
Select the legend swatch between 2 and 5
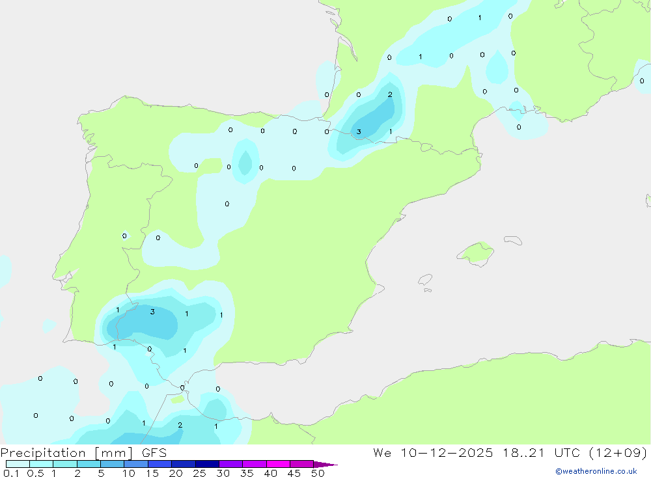pyautogui.click(x=89, y=464)
